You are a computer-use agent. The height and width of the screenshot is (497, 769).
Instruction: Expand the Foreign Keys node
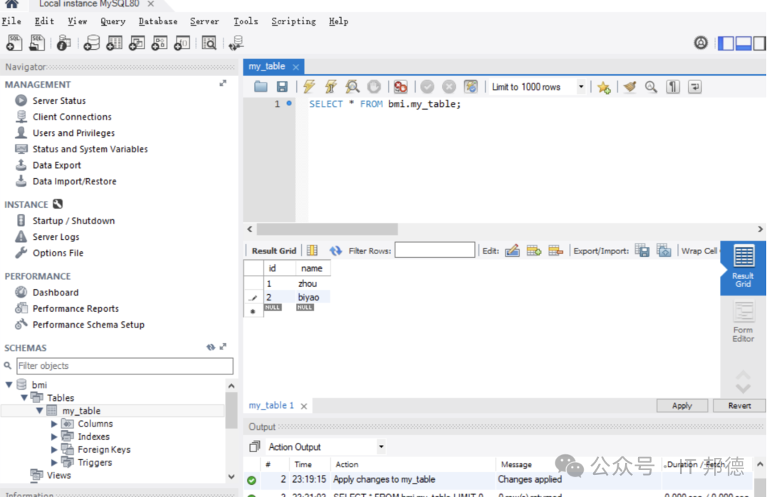pos(54,449)
